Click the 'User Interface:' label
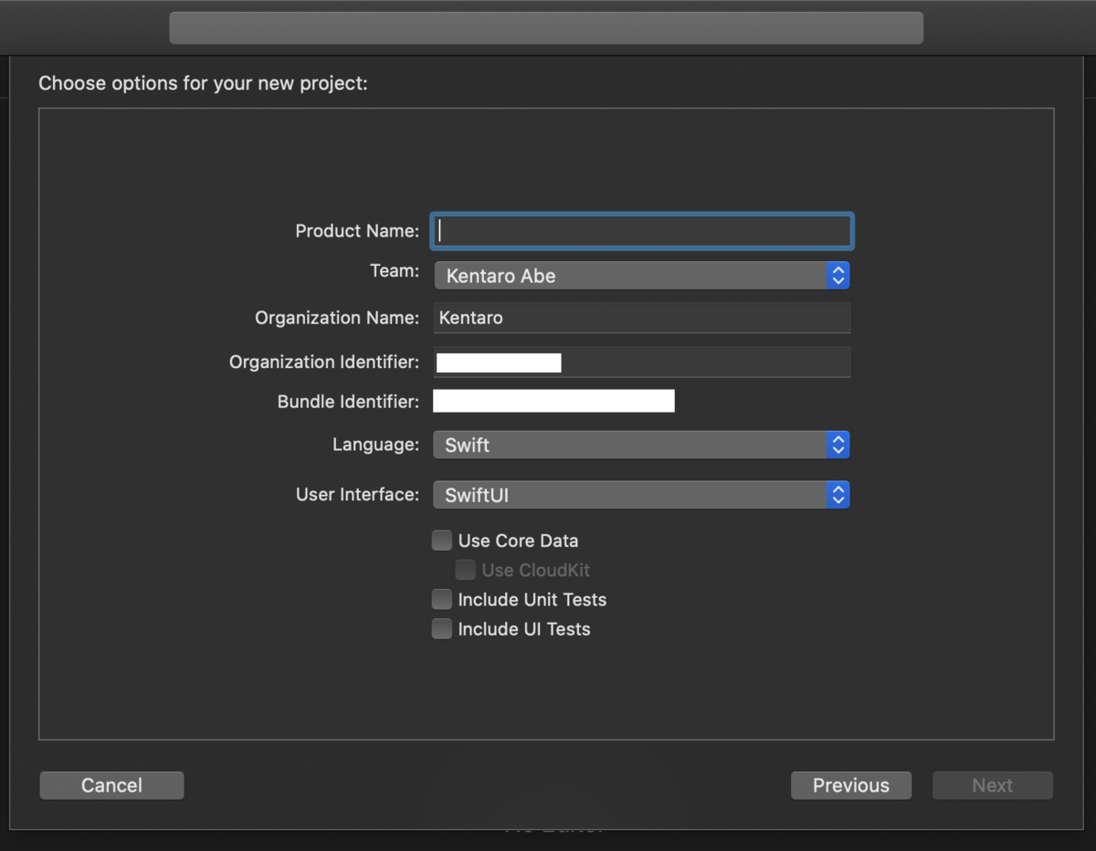Image resolution: width=1096 pixels, height=851 pixels. (x=358, y=495)
